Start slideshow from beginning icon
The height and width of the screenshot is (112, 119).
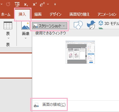(17, 4)
